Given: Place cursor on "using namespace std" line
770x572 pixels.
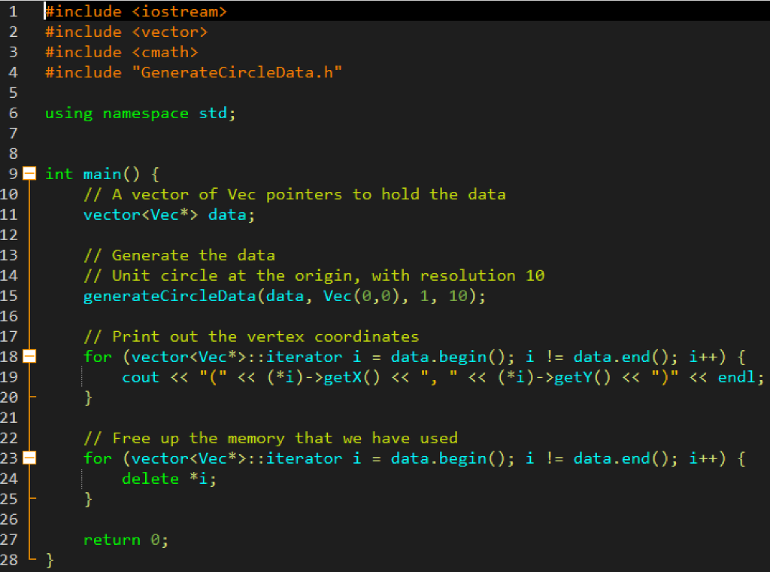Looking at the screenshot, I should coord(140,113).
